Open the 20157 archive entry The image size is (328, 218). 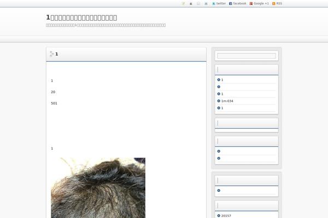coord(226,216)
